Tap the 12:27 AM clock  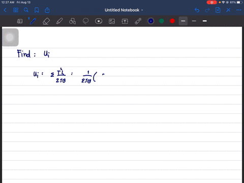coord(8,3)
